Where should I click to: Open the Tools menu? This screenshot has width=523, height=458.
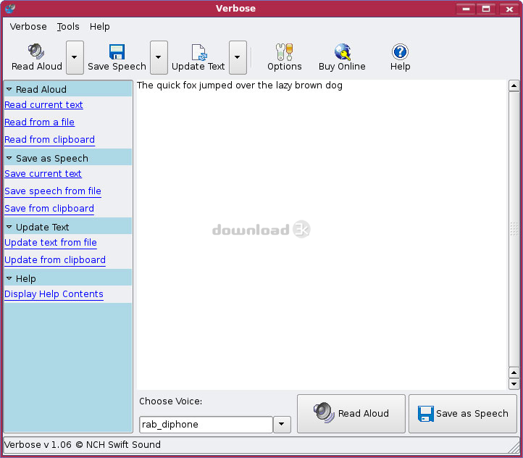click(x=68, y=26)
